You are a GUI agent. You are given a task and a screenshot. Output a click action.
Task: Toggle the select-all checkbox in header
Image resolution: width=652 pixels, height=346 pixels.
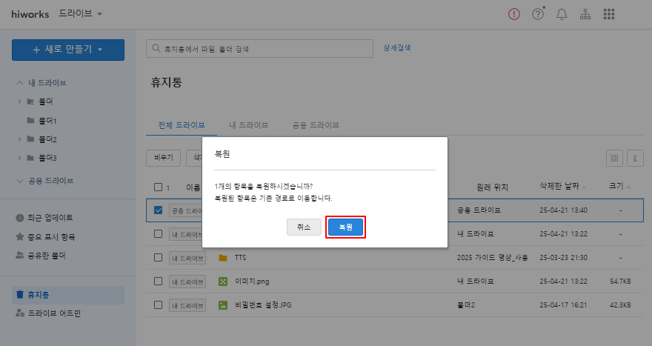point(158,187)
